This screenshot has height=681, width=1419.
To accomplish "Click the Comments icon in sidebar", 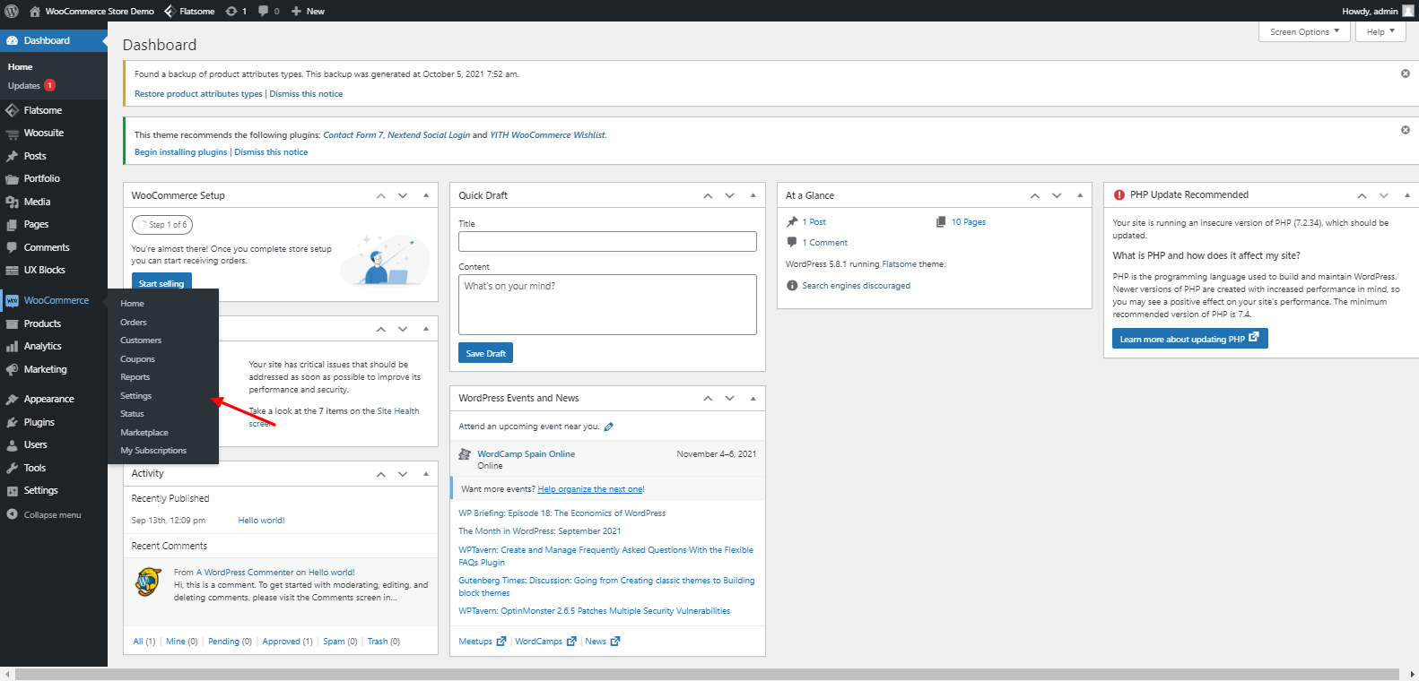I will 13,247.
